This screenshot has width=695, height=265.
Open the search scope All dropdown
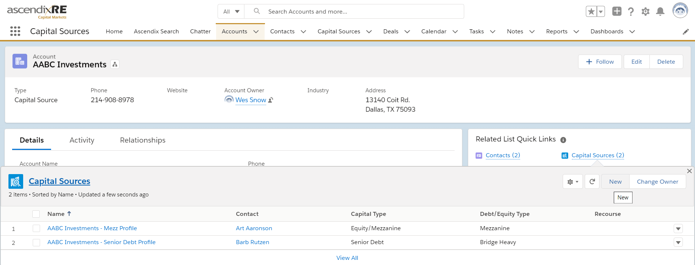(x=231, y=11)
